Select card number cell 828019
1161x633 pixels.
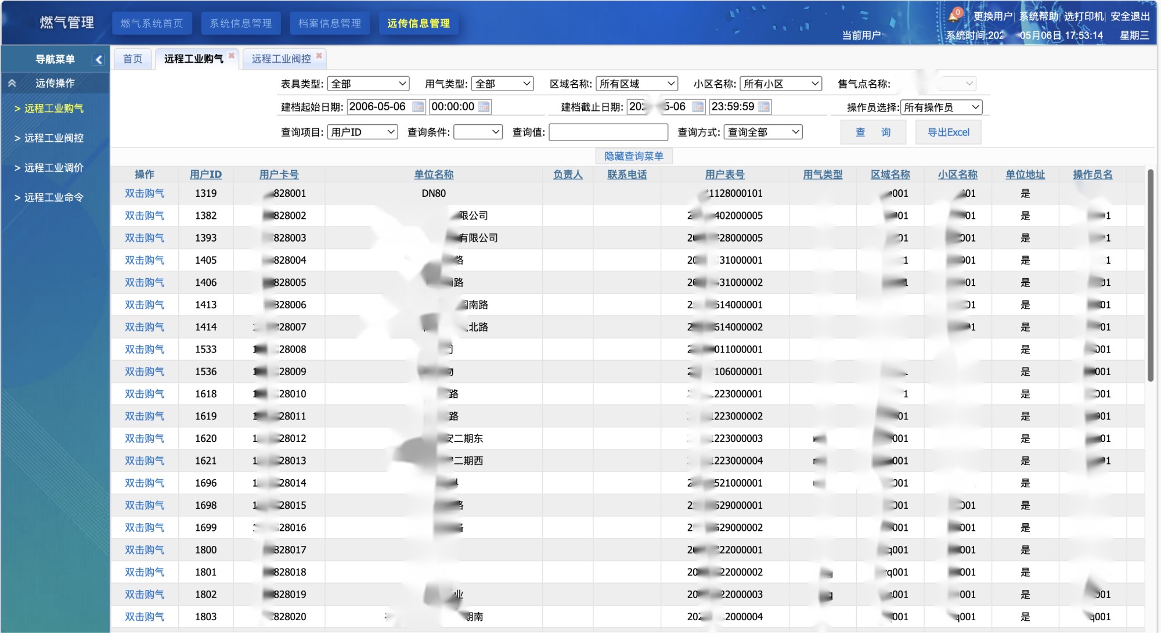click(x=279, y=595)
